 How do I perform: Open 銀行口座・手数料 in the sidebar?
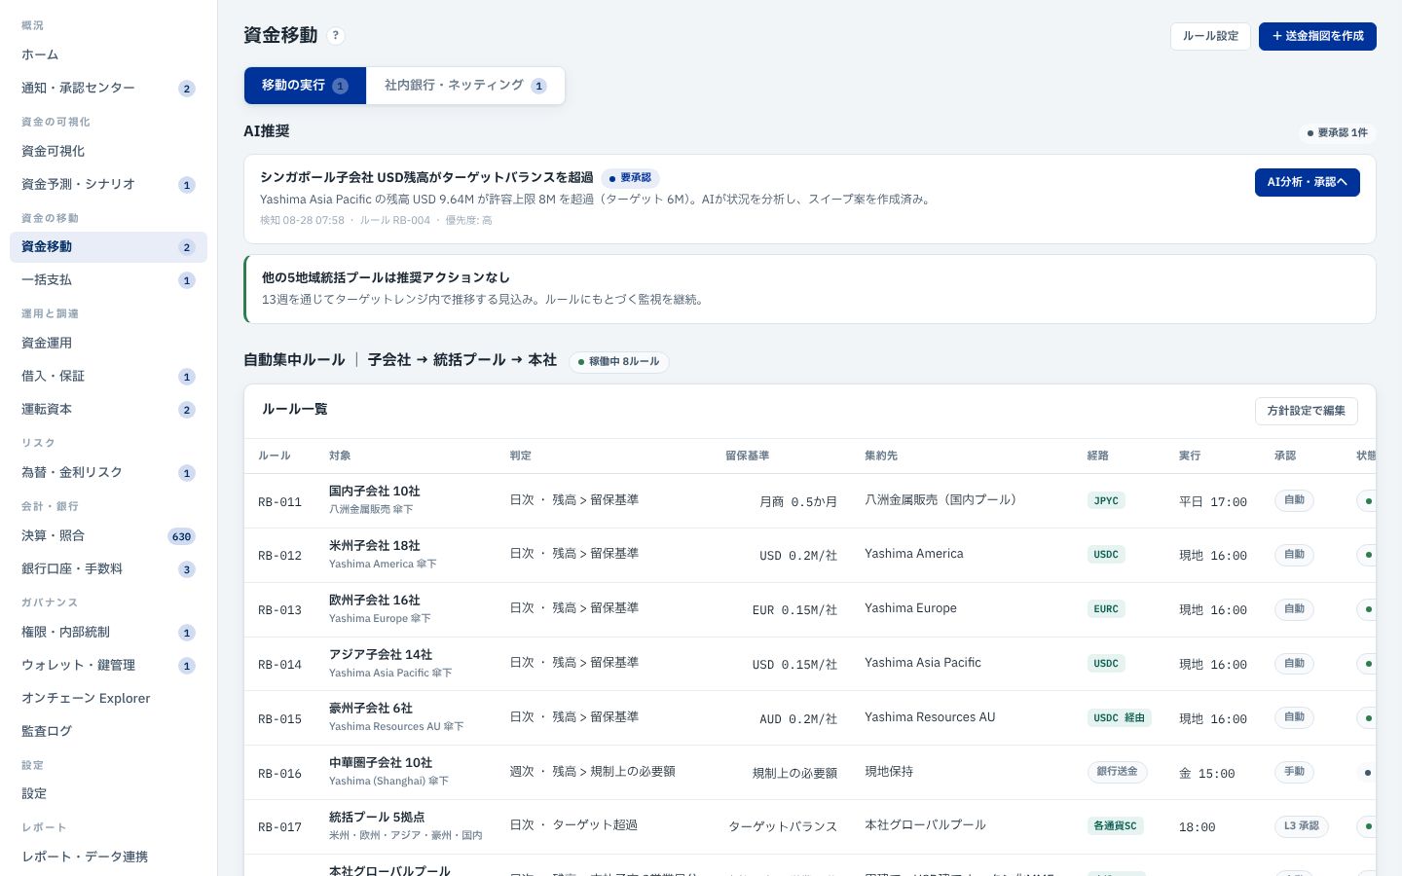108,568
